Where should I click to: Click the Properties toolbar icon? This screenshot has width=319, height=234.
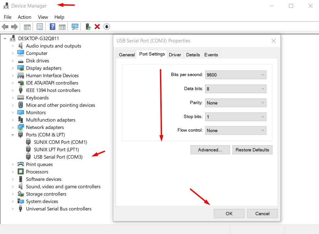[40, 27]
